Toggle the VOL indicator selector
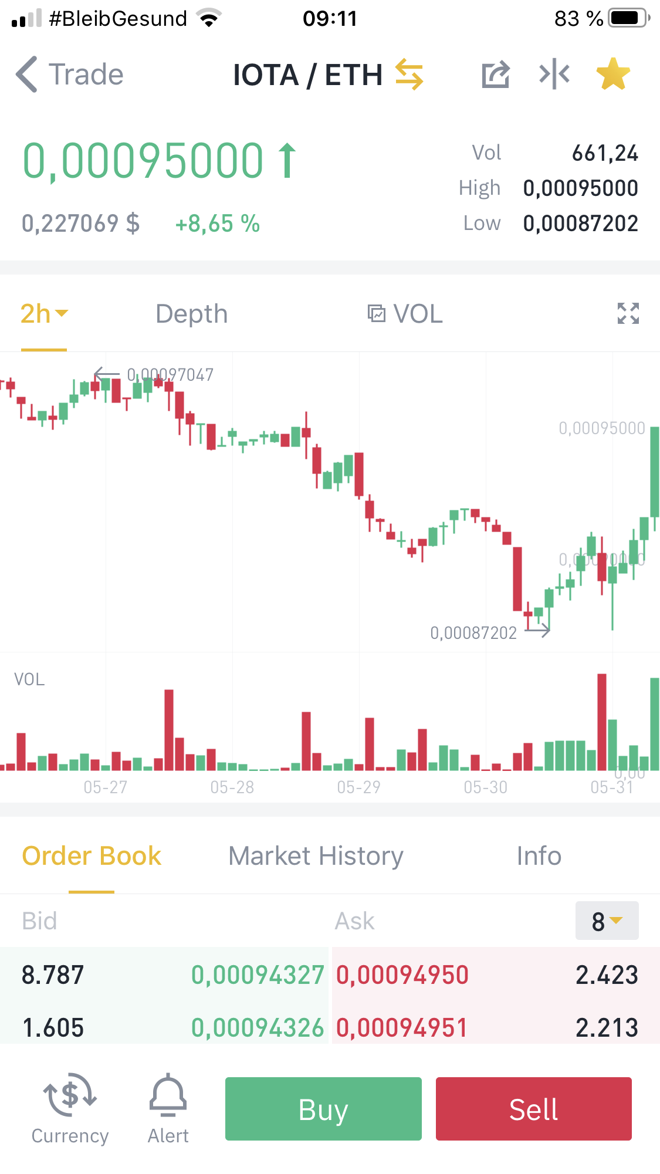 tap(405, 314)
